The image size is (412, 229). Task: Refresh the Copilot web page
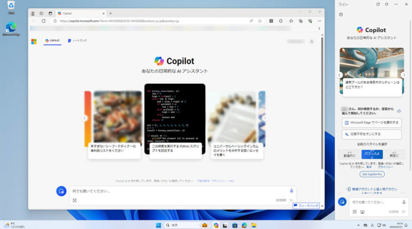[x=44, y=21]
